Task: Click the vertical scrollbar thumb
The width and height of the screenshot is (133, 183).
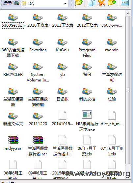Action: 128,90
